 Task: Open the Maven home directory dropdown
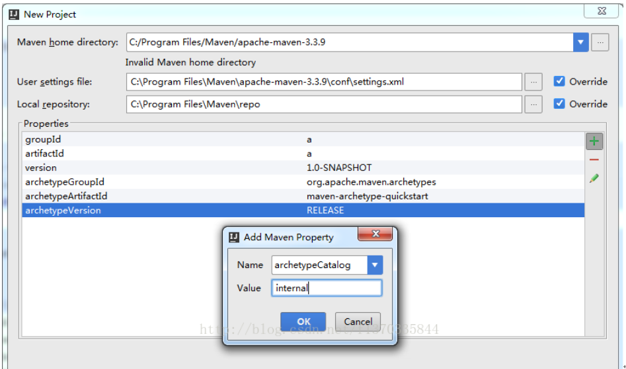(x=581, y=42)
